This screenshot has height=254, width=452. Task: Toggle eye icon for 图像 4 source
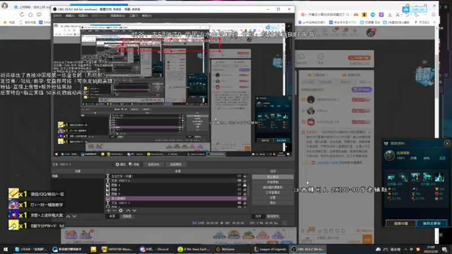pos(239,185)
